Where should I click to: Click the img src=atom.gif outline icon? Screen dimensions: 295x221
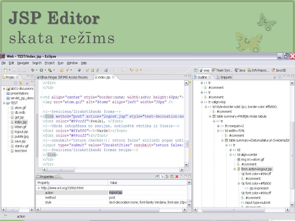(239, 159)
